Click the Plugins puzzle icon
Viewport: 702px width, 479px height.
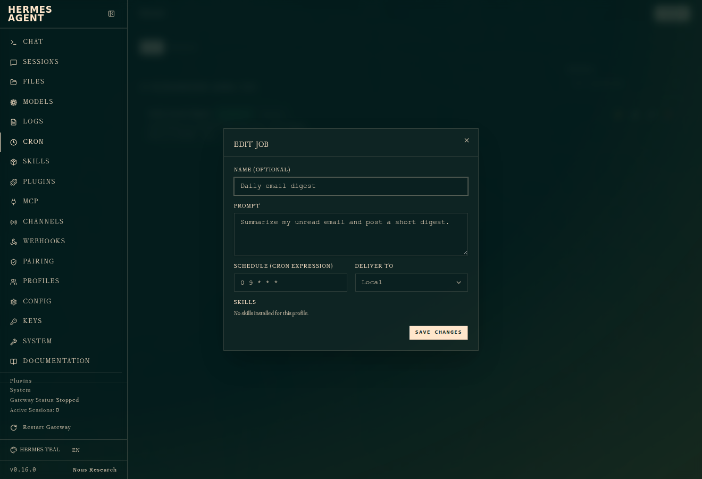click(14, 182)
